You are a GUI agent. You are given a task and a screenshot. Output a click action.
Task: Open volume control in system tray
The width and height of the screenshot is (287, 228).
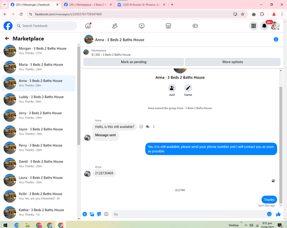(251, 225)
